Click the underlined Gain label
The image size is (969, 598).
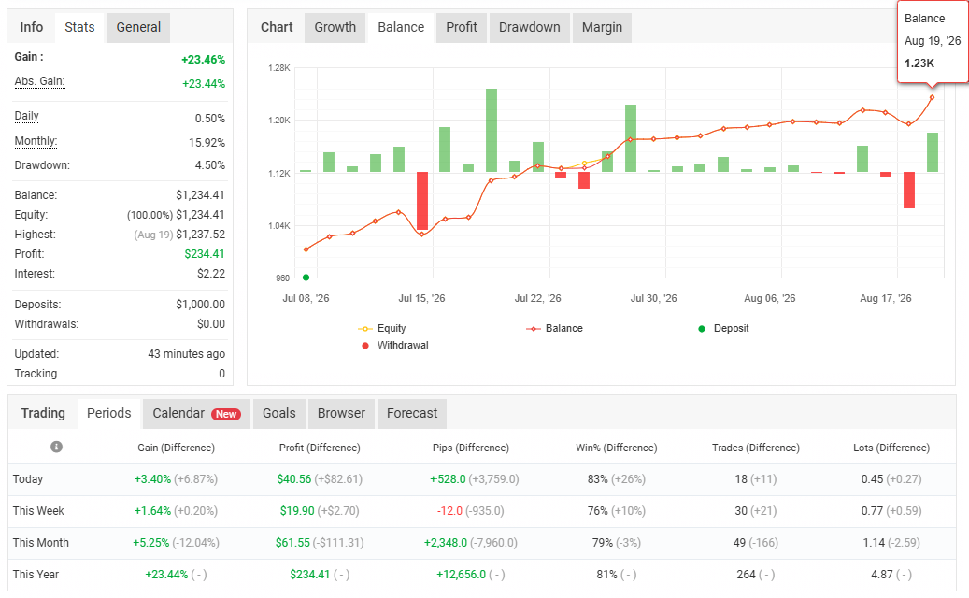click(x=29, y=57)
